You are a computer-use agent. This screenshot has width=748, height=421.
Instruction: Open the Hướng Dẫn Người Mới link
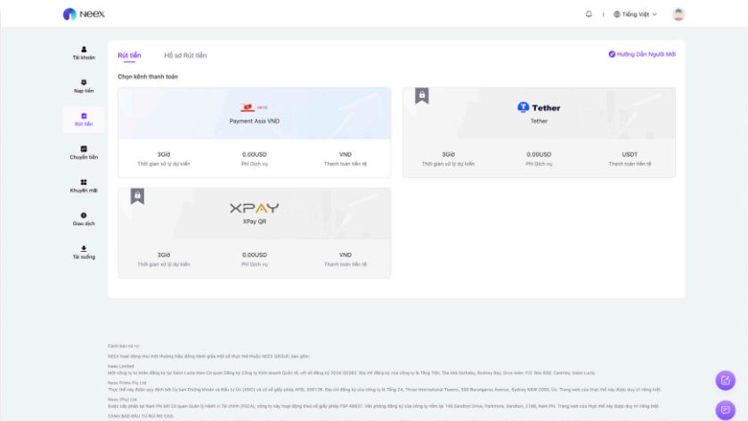642,54
